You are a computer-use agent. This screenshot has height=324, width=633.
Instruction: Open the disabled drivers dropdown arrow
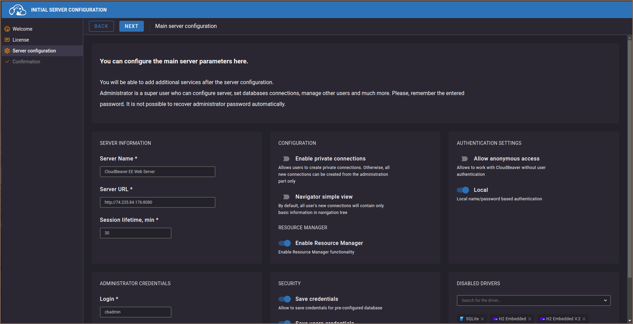coord(605,300)
